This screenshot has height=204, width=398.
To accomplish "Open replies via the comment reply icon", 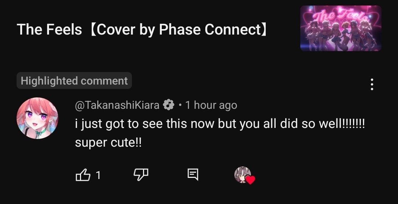I will click(x=193, y=175).
